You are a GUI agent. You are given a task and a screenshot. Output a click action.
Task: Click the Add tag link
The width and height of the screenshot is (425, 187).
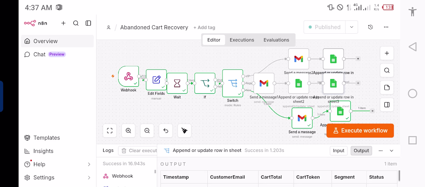204,27
